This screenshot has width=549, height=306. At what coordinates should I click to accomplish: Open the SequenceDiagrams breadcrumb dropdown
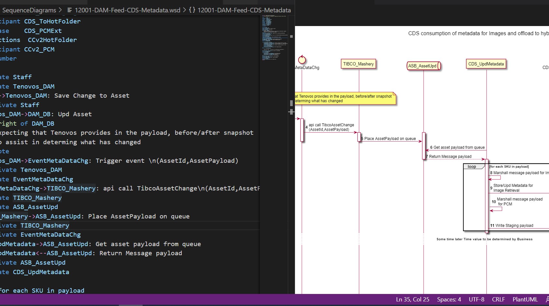point(29,10)
